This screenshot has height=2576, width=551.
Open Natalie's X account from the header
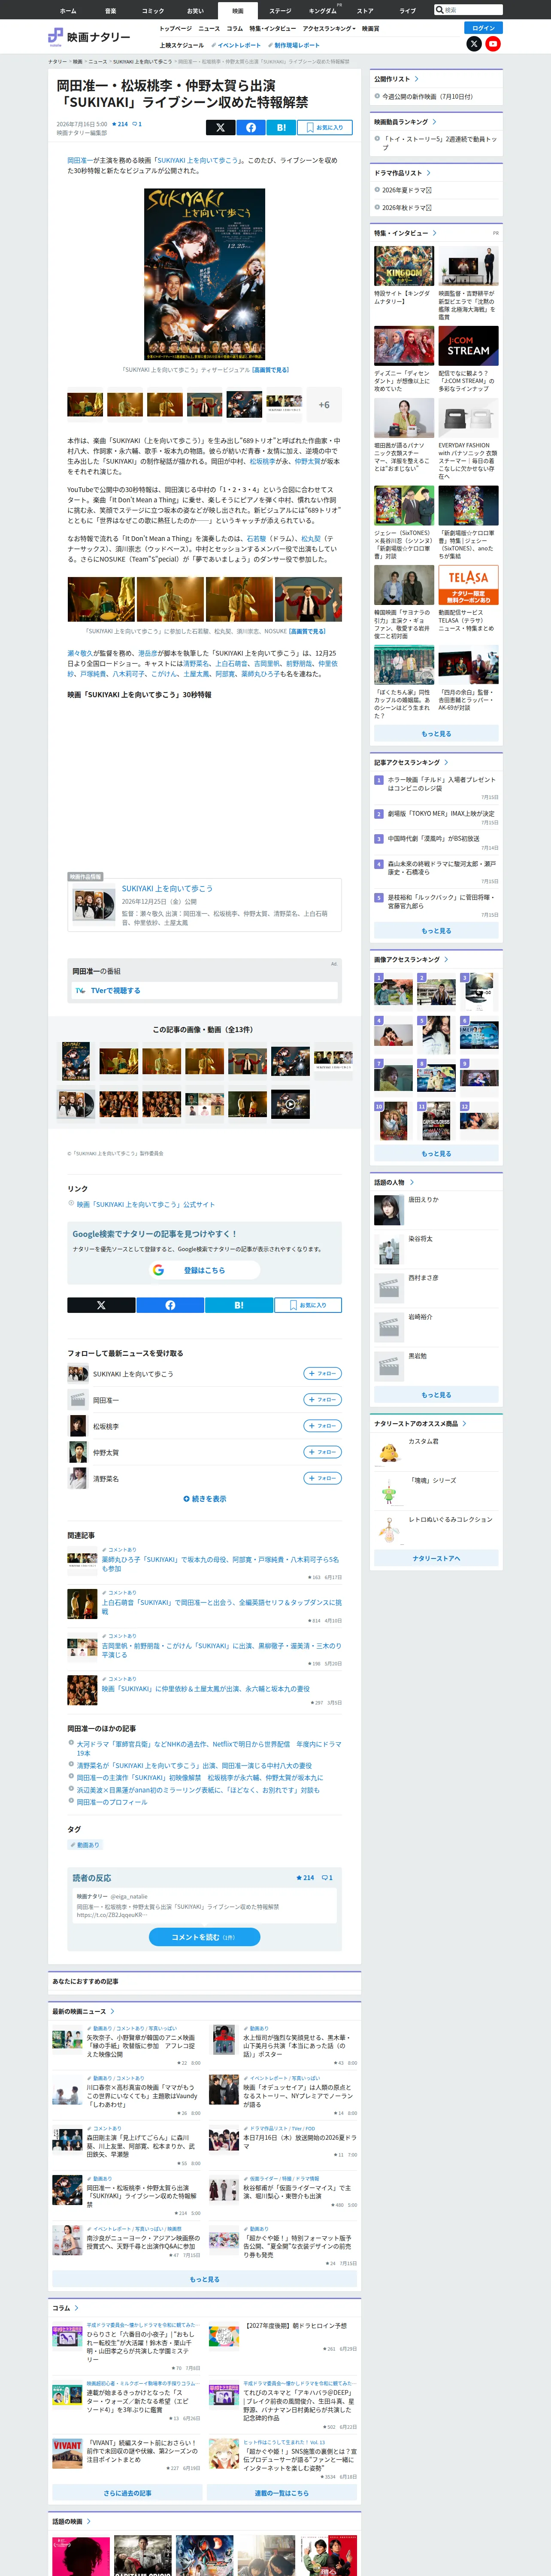coord(474,44)
